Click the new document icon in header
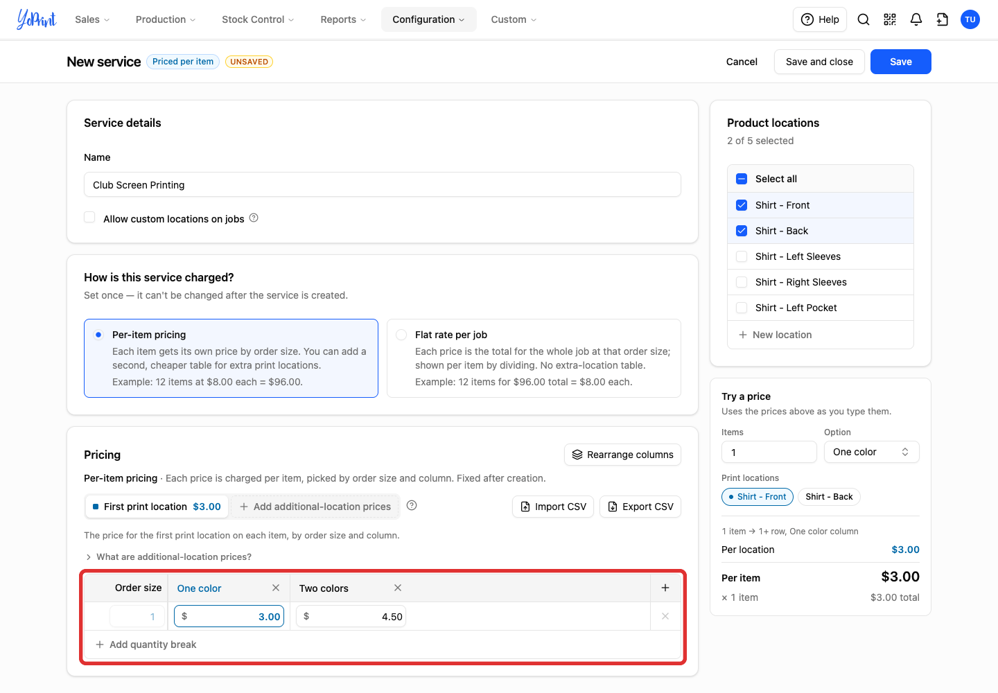998x693 pixels. tap(943, 19)
